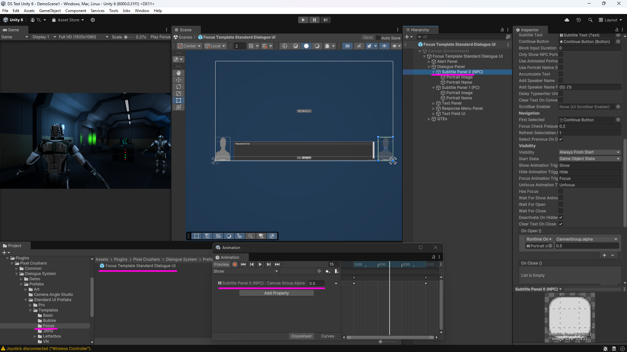Play the animation clip
The width and height of the screenshot is (627, 352).
(x=260, y=264)
